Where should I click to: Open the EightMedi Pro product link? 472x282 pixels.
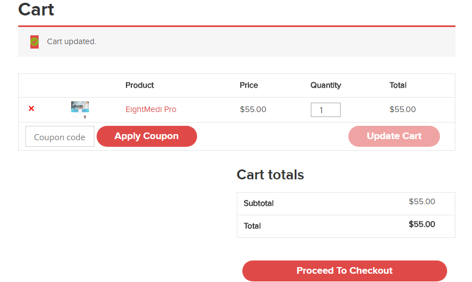click(151, 109)
